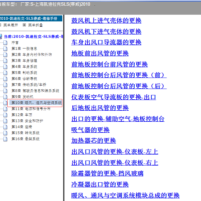Select 第2章 车身内衬件和外饰

(x=31, y=55)
